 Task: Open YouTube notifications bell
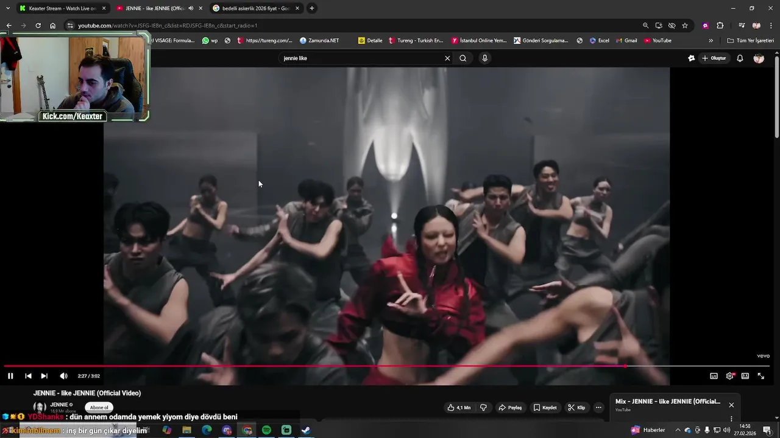[740, 58]
